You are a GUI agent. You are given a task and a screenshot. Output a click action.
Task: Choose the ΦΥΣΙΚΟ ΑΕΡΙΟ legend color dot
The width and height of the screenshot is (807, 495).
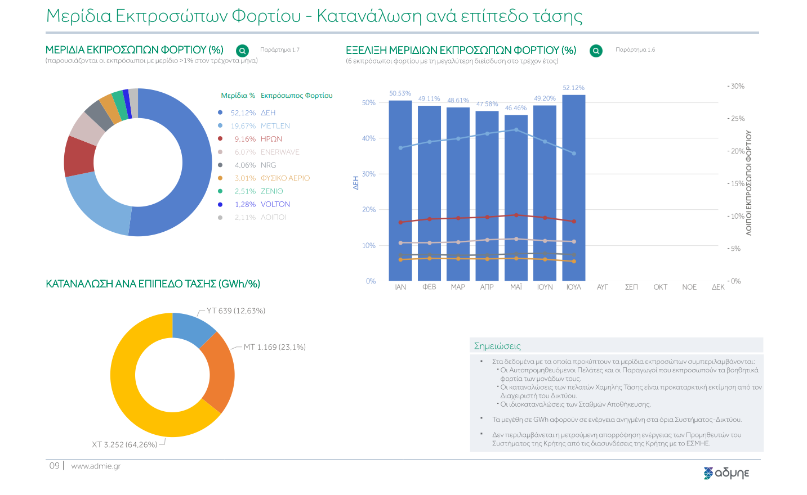coord(220,178)
